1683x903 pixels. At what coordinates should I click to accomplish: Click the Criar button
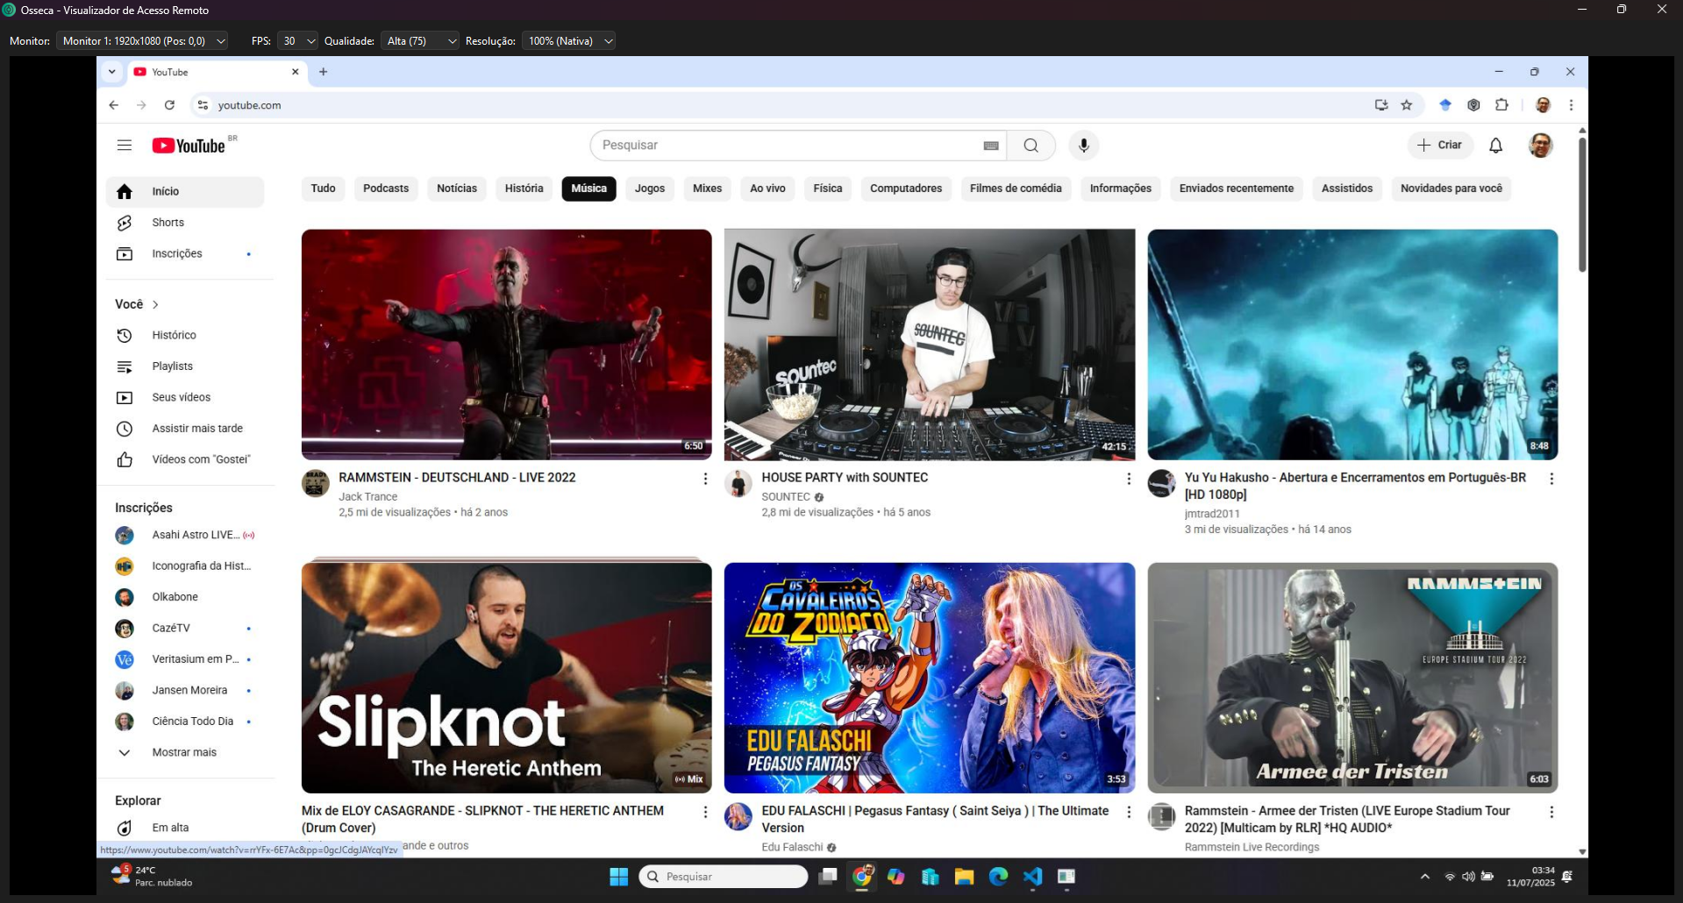coord(1440,146)
